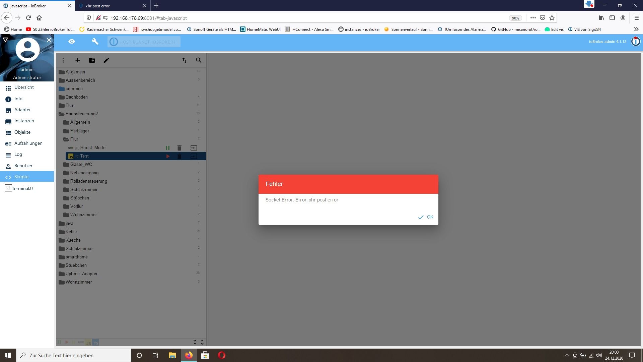Open the java folder

coord(61,224)
